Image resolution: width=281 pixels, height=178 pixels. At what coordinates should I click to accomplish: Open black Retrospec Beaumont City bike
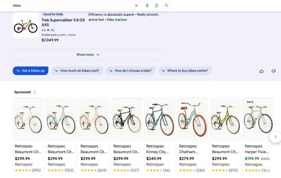[x=127, y=135]
